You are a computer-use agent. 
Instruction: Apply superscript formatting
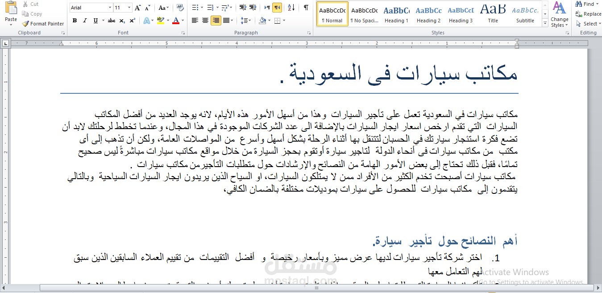coord(132,21)
